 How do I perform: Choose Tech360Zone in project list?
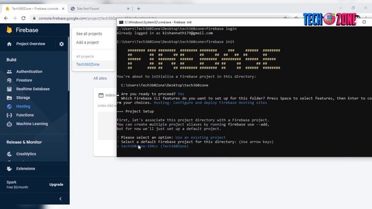click(88, 64)
